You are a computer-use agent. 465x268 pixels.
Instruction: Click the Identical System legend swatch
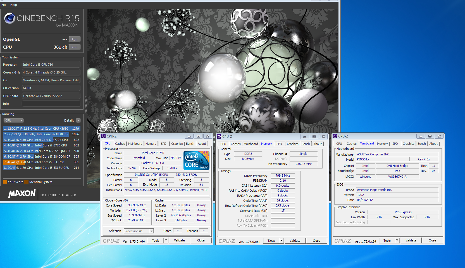coord(26,182)
